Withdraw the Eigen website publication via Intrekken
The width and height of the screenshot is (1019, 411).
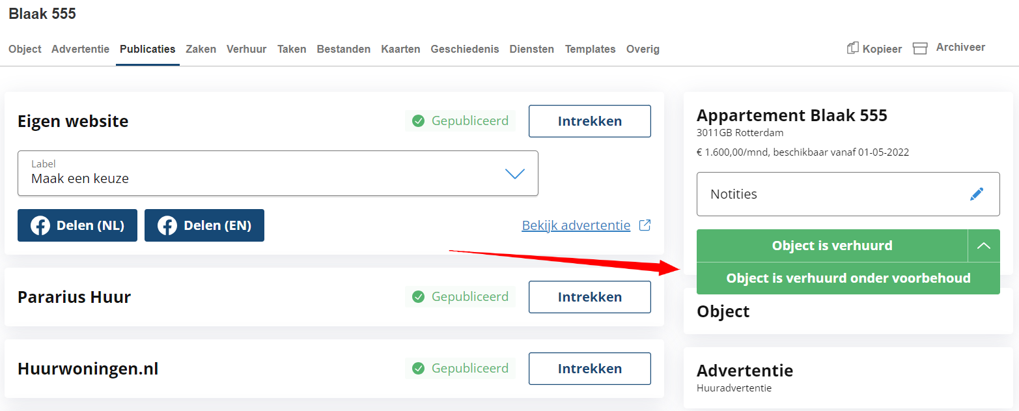pyautogui.click(x=590, y=121)
